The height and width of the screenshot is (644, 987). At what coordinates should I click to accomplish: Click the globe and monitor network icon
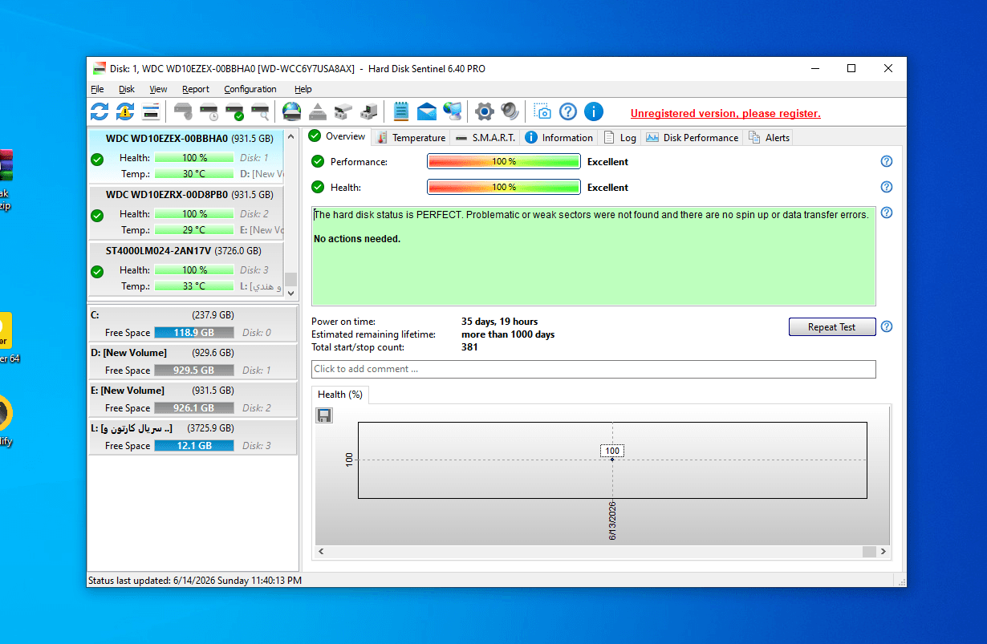(453, 111)
